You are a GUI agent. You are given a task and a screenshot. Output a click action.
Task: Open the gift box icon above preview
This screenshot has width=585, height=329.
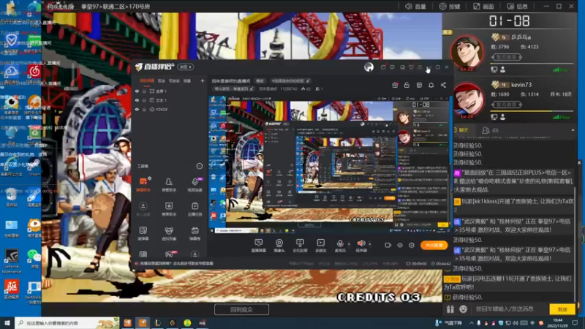click(x=395, y=85)
